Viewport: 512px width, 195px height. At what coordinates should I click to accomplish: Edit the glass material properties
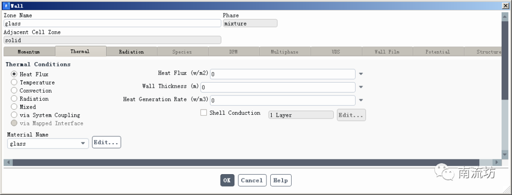[106, 142]
